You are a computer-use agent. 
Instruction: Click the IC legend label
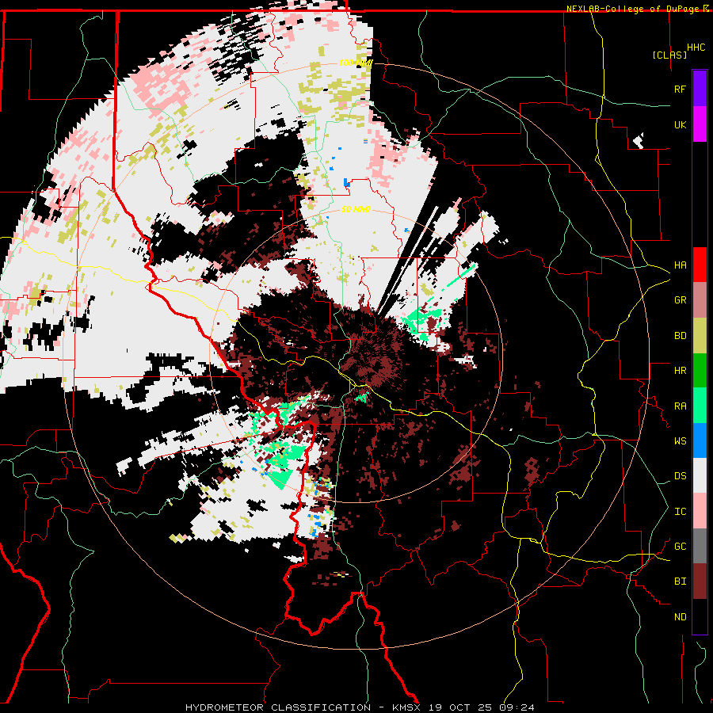pyautogui.click(x=680, y=512)
